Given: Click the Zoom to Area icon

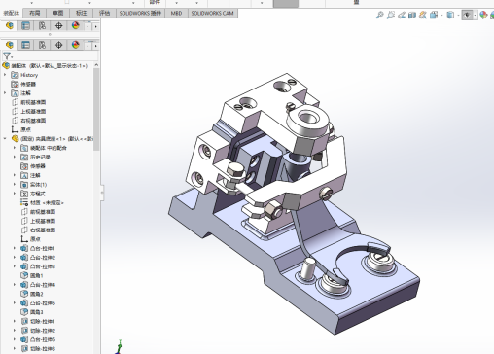Looking at the screenshot, I should (391, 15).
